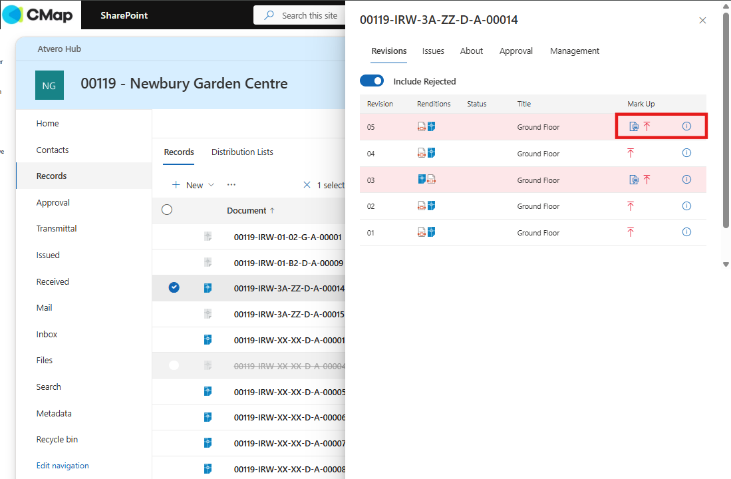Viewport: 731px width, 479px height.
Task: Uncheck the 00119-IRW-3A-ZZ-D-A-00014 row
Action: (174, 287)
